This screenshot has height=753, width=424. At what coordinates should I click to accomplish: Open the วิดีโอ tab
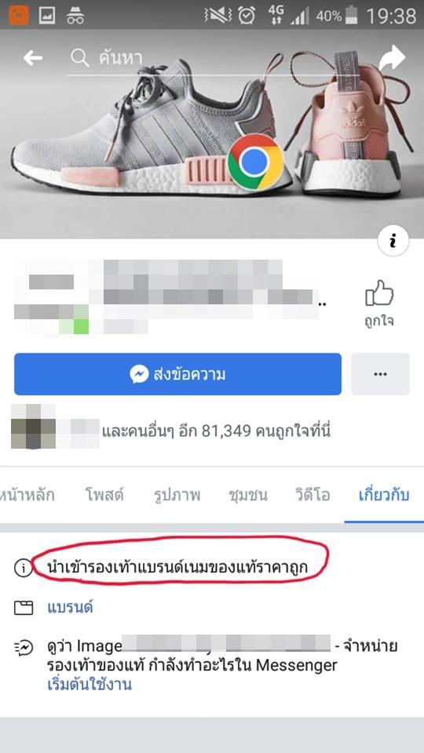[313, 495]
